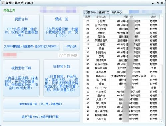Select row 小咖秀
This screenshot has height=126, width=166.
[121, 21]
